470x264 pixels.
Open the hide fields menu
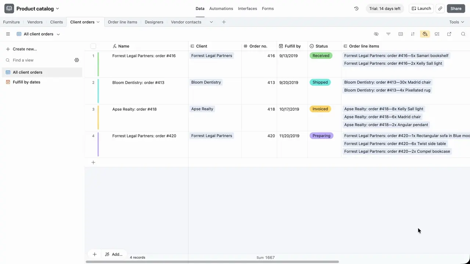376,34
